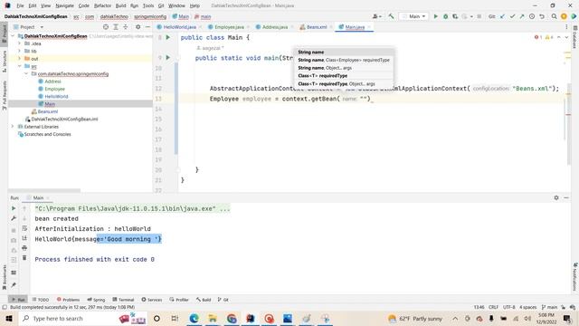The height and width of the screenshot is (326, 579).
Task: Click the Build project hammer icon
Action: pos(391,16)
